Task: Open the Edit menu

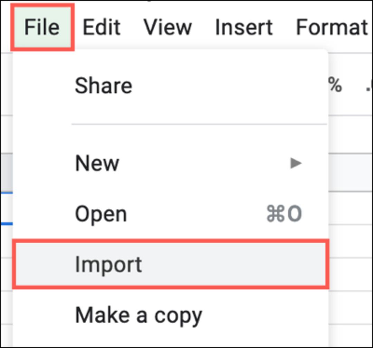Action: 101,27
